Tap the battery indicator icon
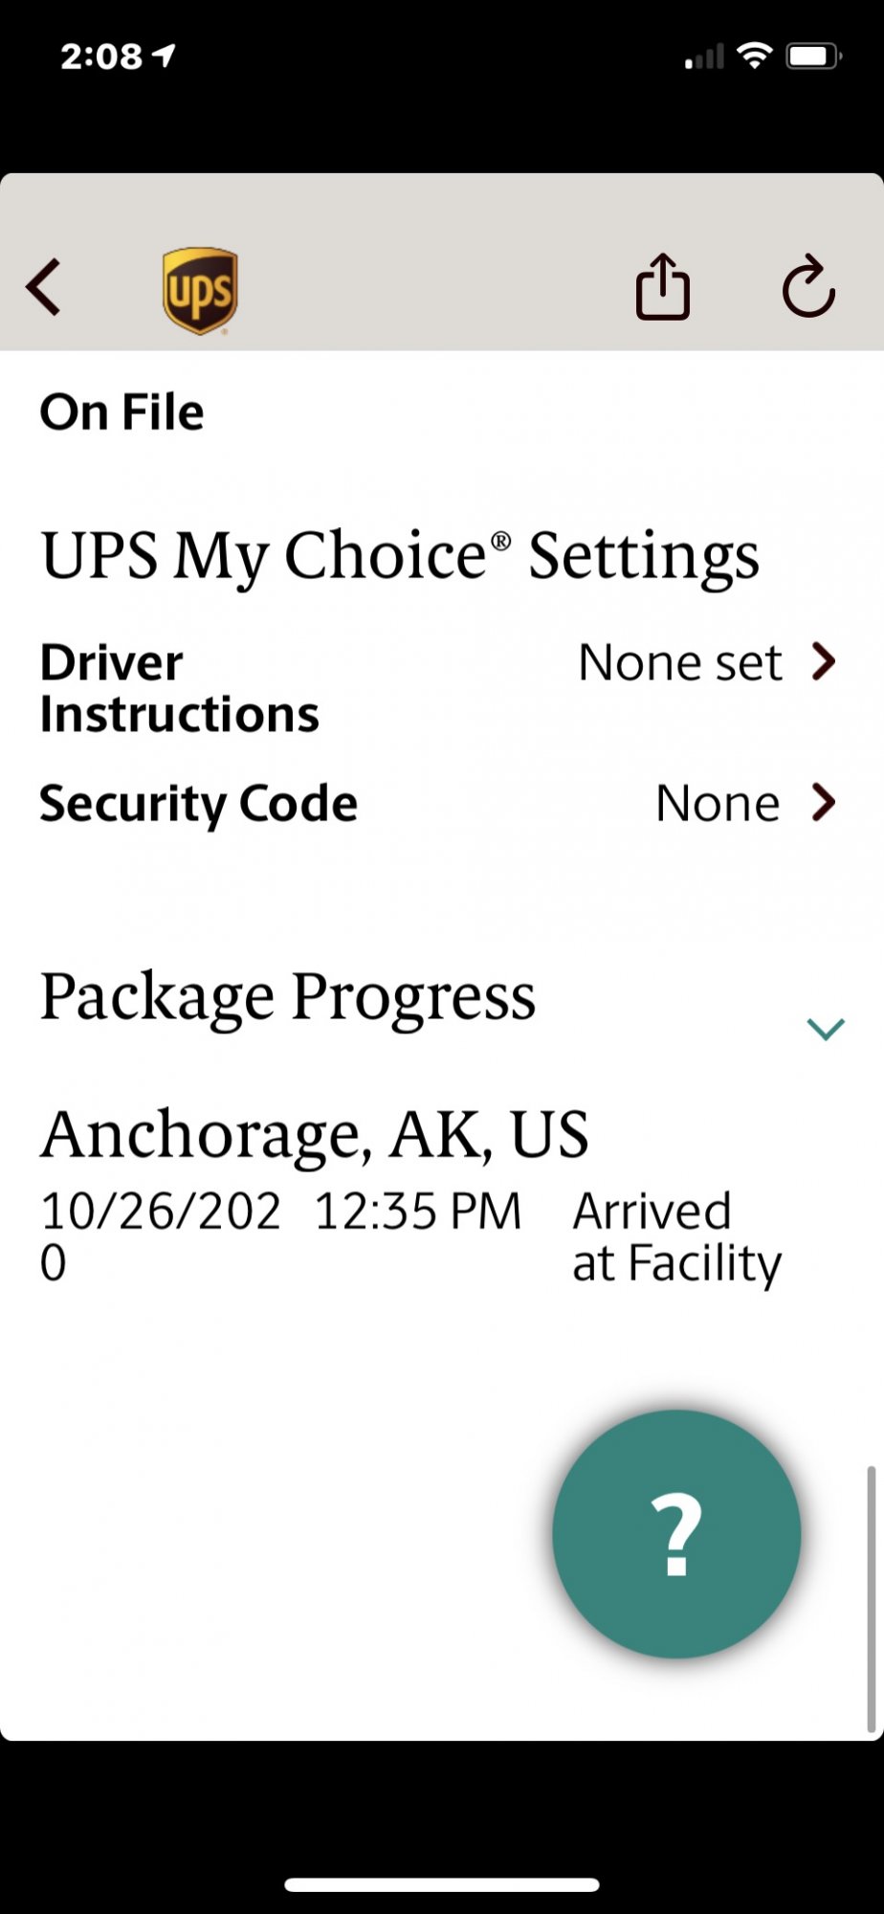The width and height of the screenshot is (884, 1914). [x=813, y=56]
